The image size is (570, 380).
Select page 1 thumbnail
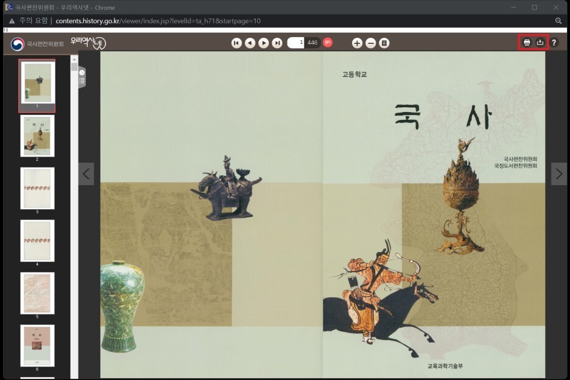point(37,86)
